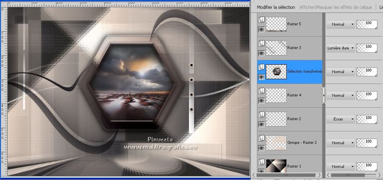Click the opacity field of Raster 4
Viewport: 383px width, 180px height.
tap(367, 96)
